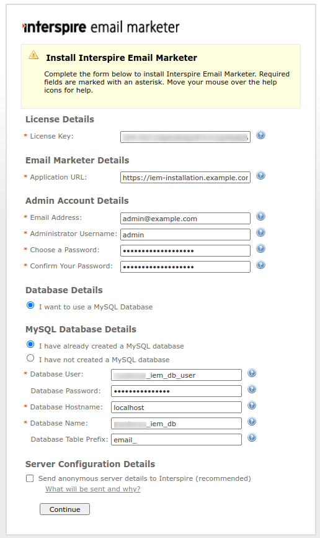Click help icon next to Database Table Prefix
The height and width of the screenshot is (538, 320).
click(x=252, y=438)
